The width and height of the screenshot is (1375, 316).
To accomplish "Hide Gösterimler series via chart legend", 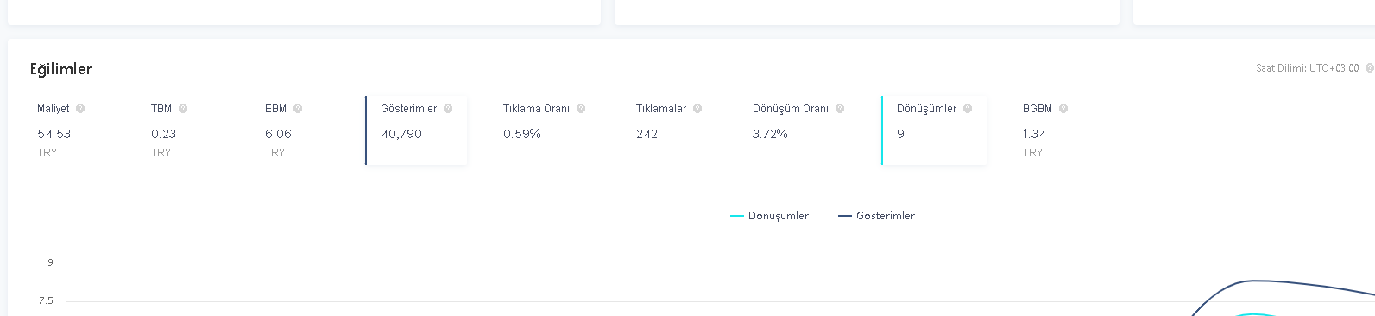I will pyautogui.click(x=877, y=216).
